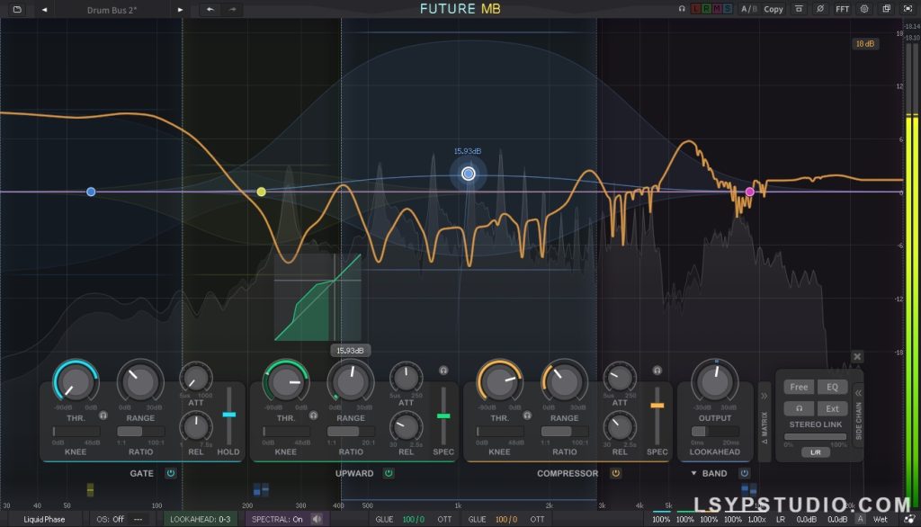
Task: Click the headphone monitoring icon in top toolbar
Action: (682, 9)
